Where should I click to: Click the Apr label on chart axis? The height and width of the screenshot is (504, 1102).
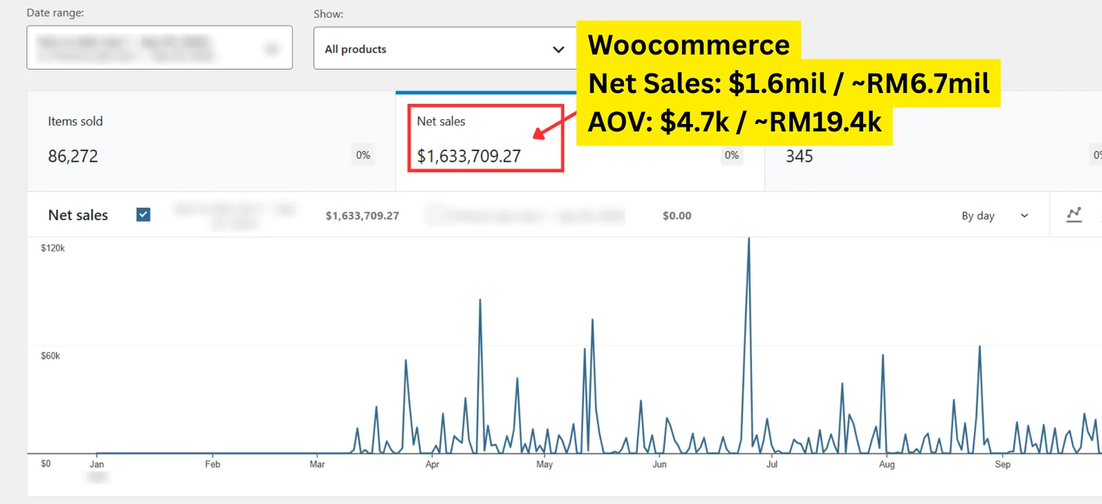(x=433, y=464)
